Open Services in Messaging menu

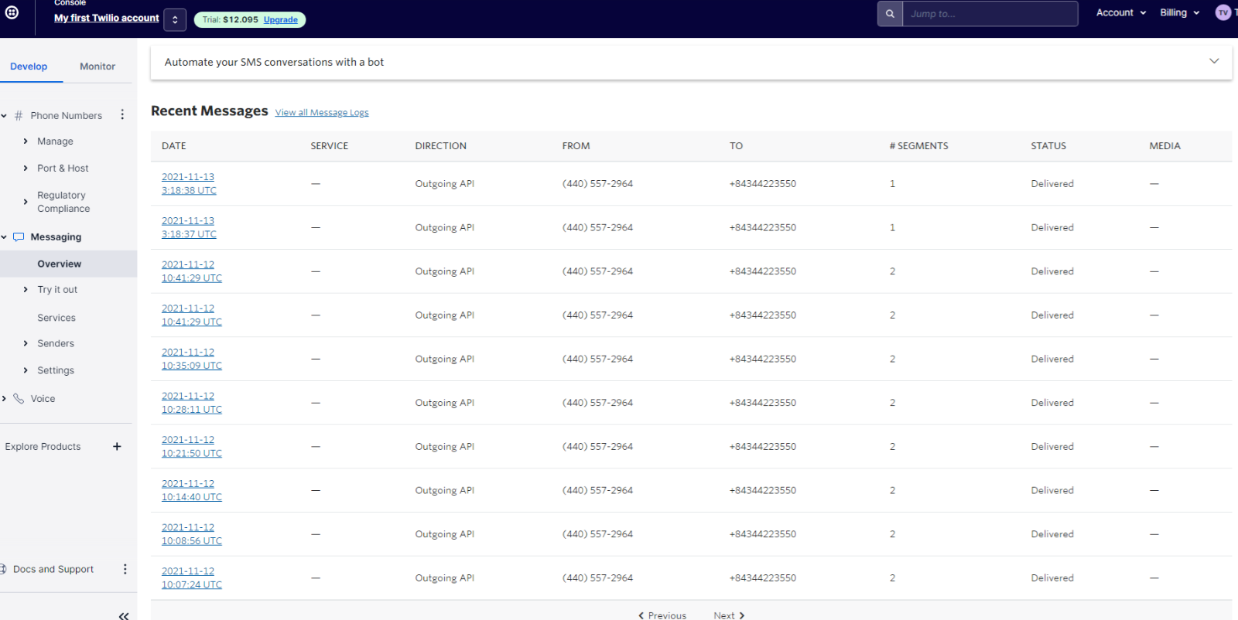coord(56,318)
